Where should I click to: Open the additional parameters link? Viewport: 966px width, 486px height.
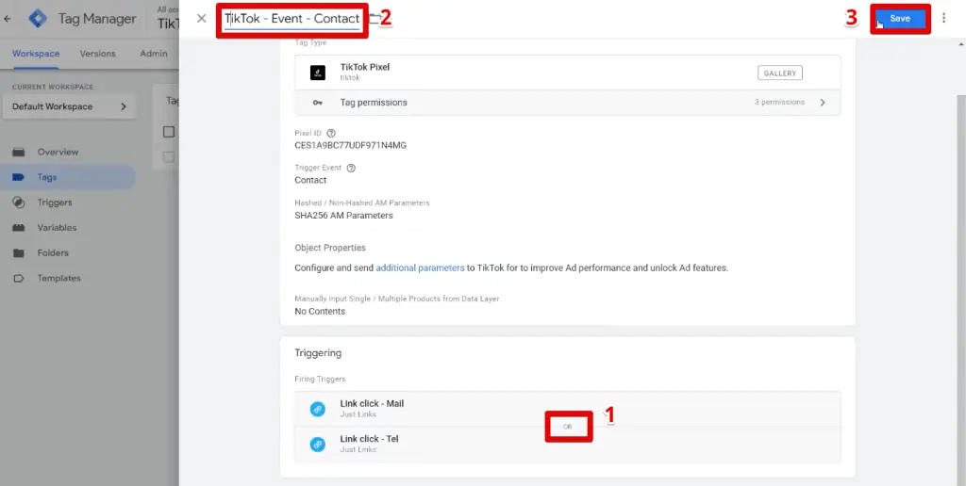[420, 268]
